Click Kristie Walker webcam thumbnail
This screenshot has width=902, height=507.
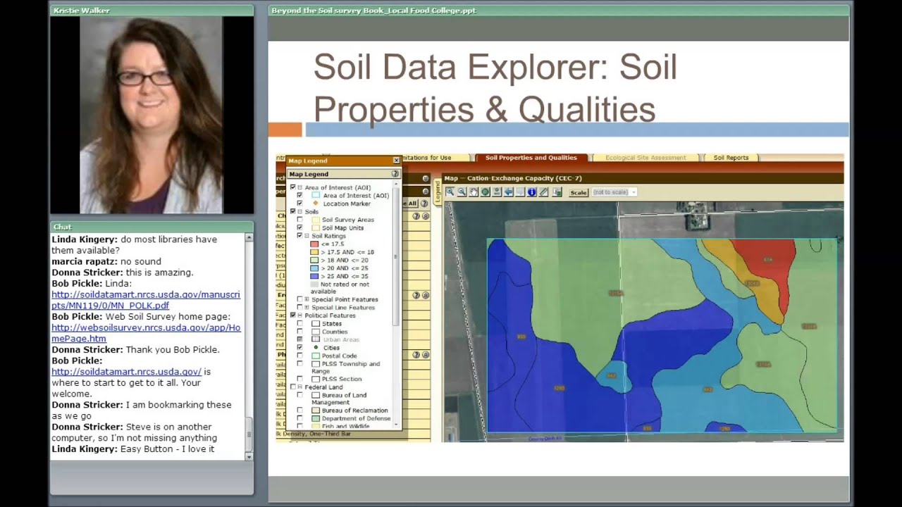coord(152,115)
